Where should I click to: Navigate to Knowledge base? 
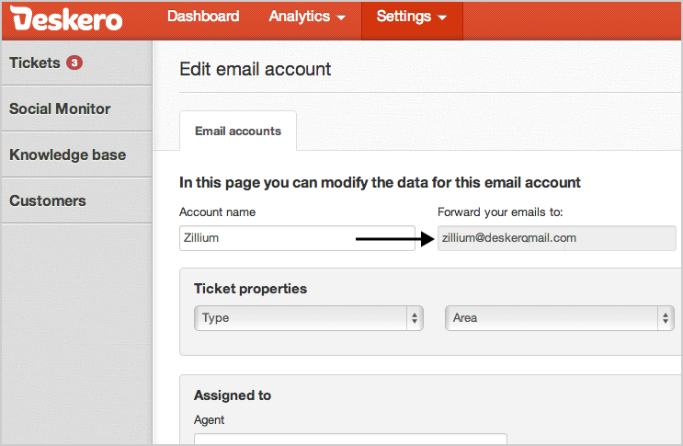coord(67,154)
